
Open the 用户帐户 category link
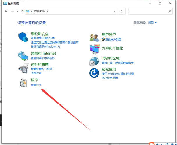[x=109, y=35]
